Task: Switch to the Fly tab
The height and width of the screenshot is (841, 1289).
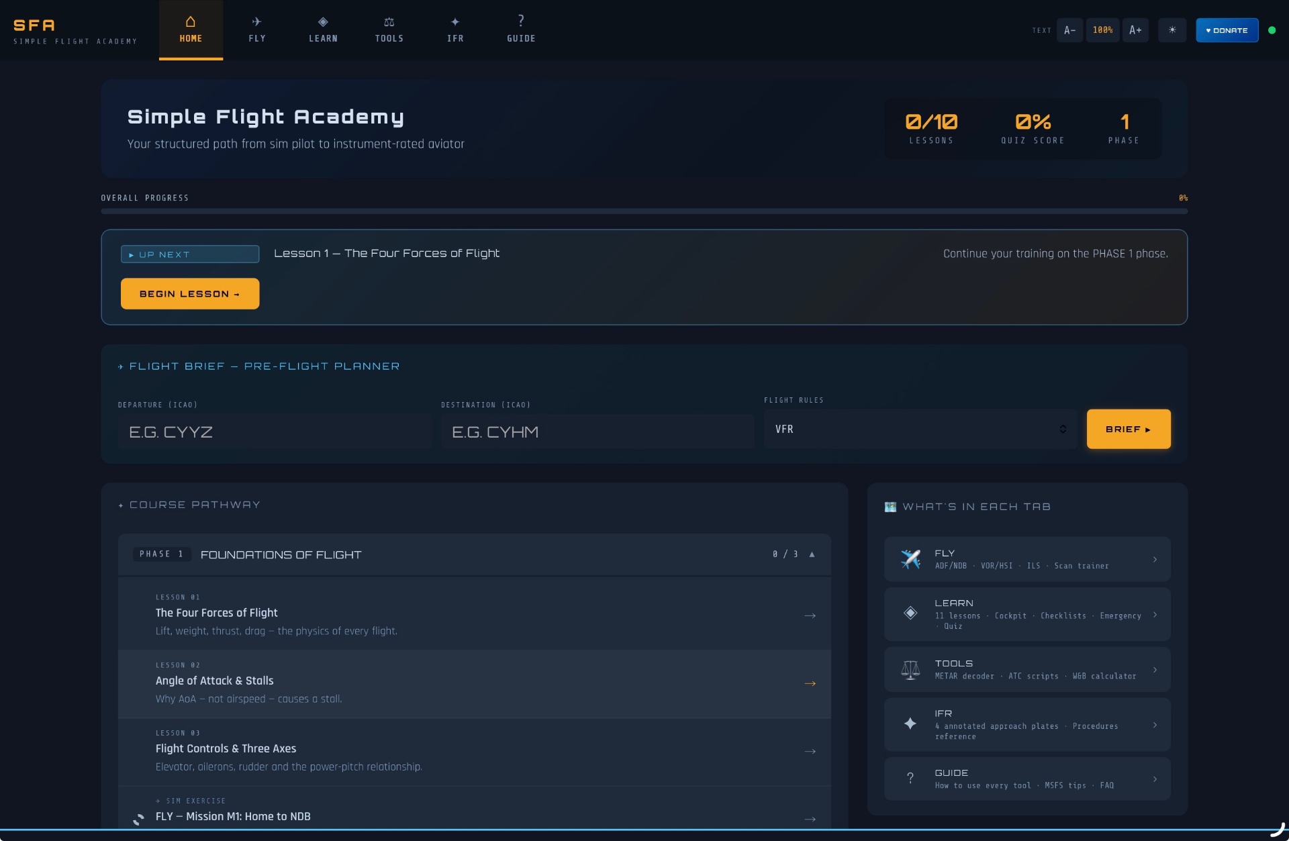Action: 257,30
